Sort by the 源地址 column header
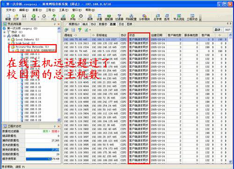The image size is (234, 169). [x=77, y=35]
